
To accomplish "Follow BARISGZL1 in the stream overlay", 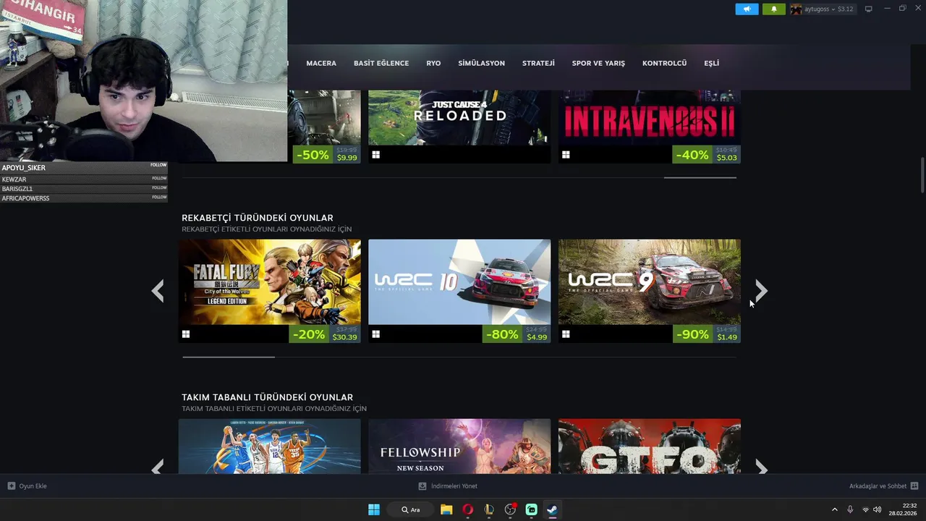I will pyautogui.click(x=159, y=187).
